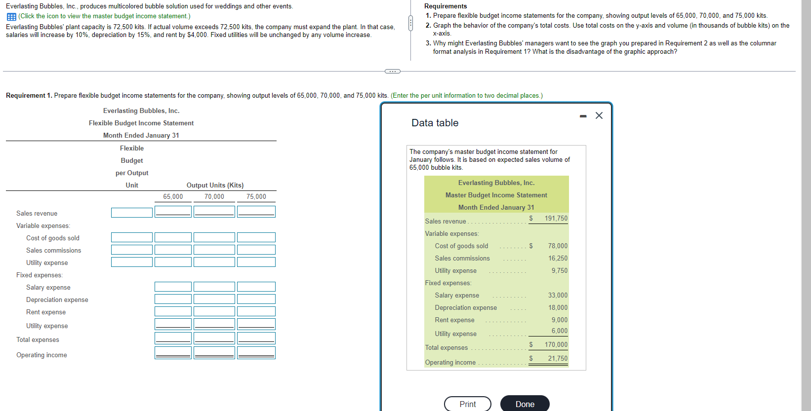This screenshot has width=811, height=411.
Task: Select Sales commissions per unit field
Action: (132, 250)
